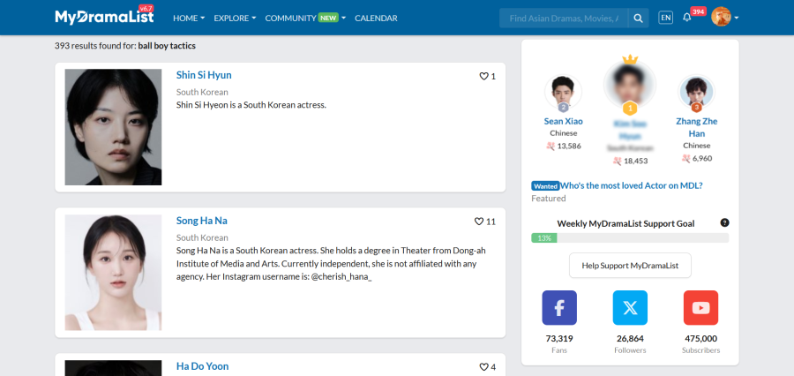This screenshot has height=376, width=794.
Task: Click the rank 3 medal on Zhang Zhe Han
Action: pyautogui.click(x=696, y=107)
